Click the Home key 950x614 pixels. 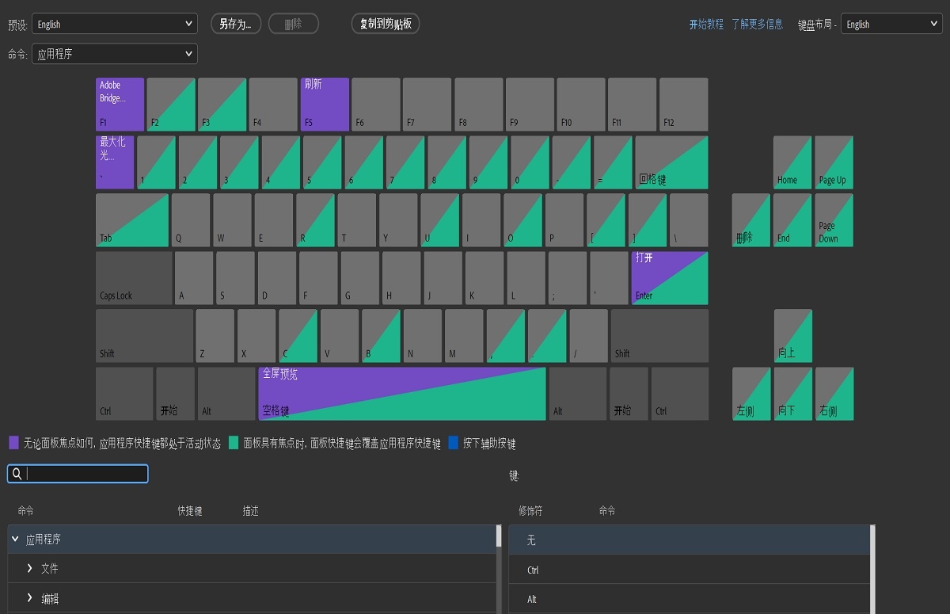pos(792,162)
